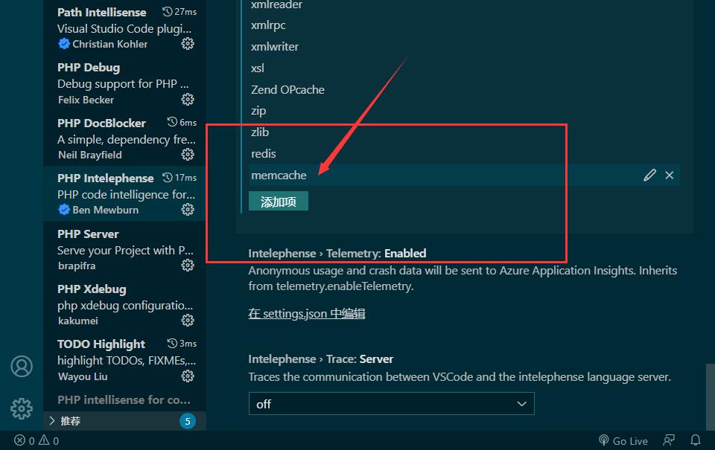Image resolution: width=715 pixels, height=450 pixels.
Task: Click Intelephense Trace: Server setting title
Action: (x=320, y=359)
